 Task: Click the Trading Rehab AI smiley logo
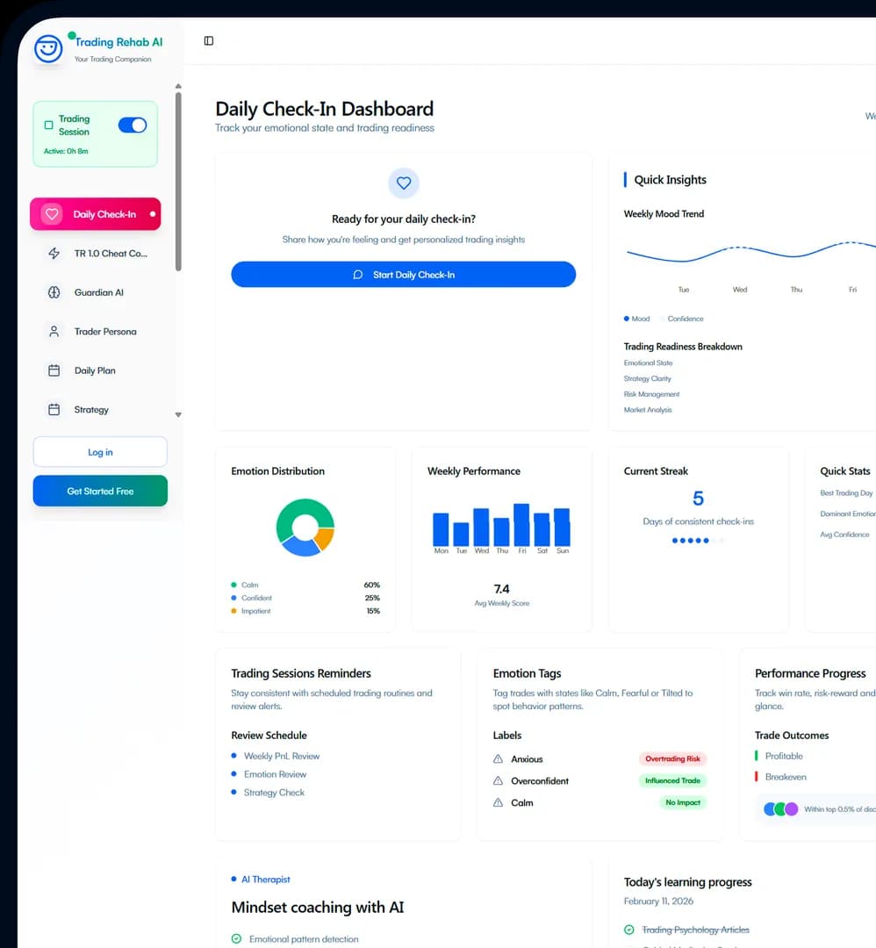(x=48, y=48)
